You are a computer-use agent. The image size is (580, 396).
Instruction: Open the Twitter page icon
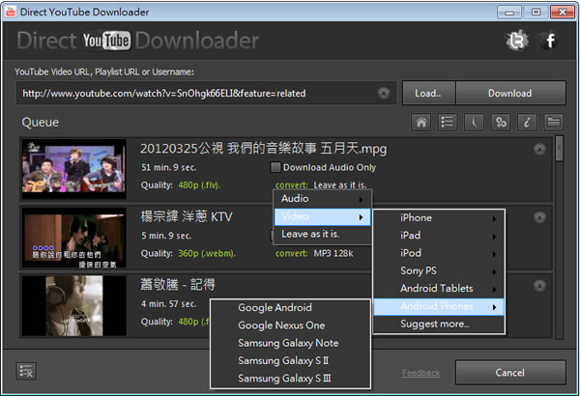pos(515,42)
